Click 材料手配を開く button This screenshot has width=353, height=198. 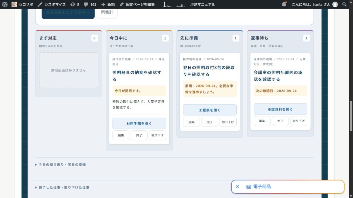(x=139, y=123)
